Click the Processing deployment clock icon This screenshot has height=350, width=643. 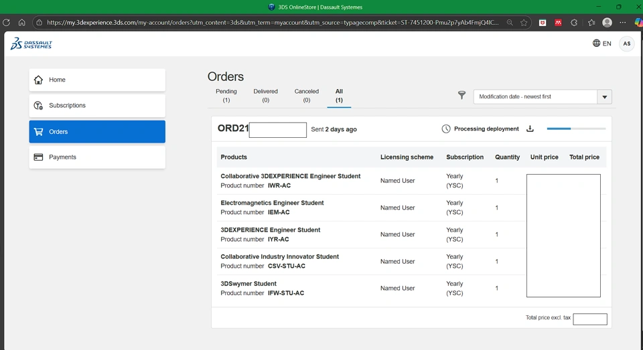point(446,128)
